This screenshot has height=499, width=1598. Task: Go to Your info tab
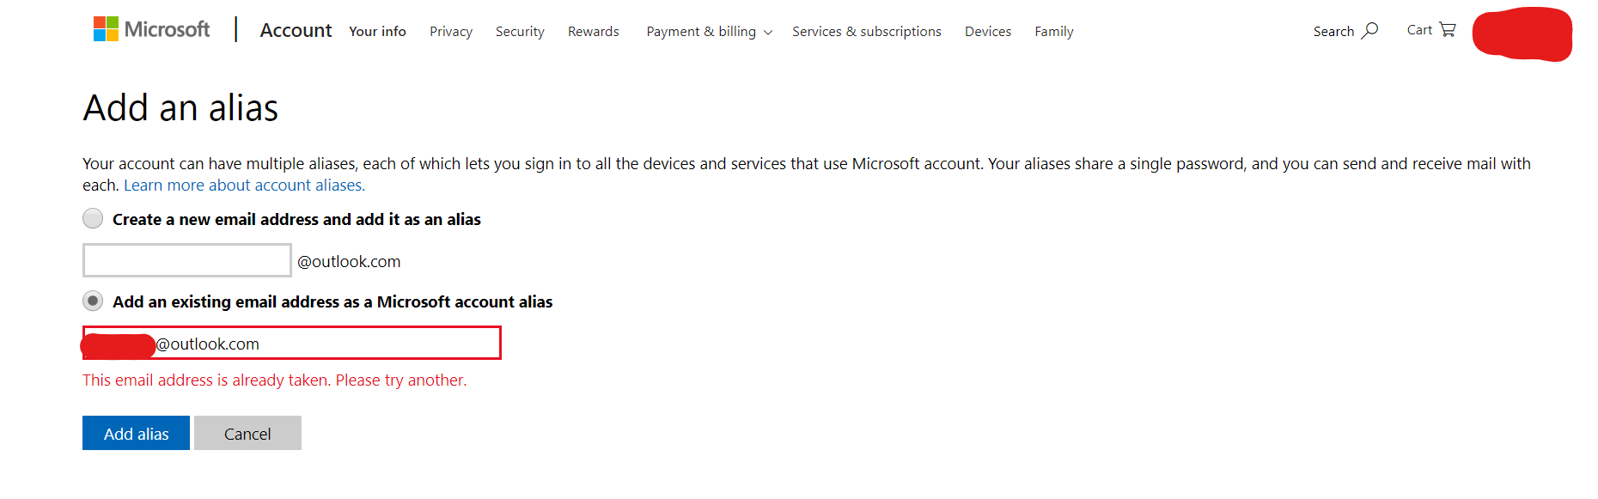coord(377,32)
